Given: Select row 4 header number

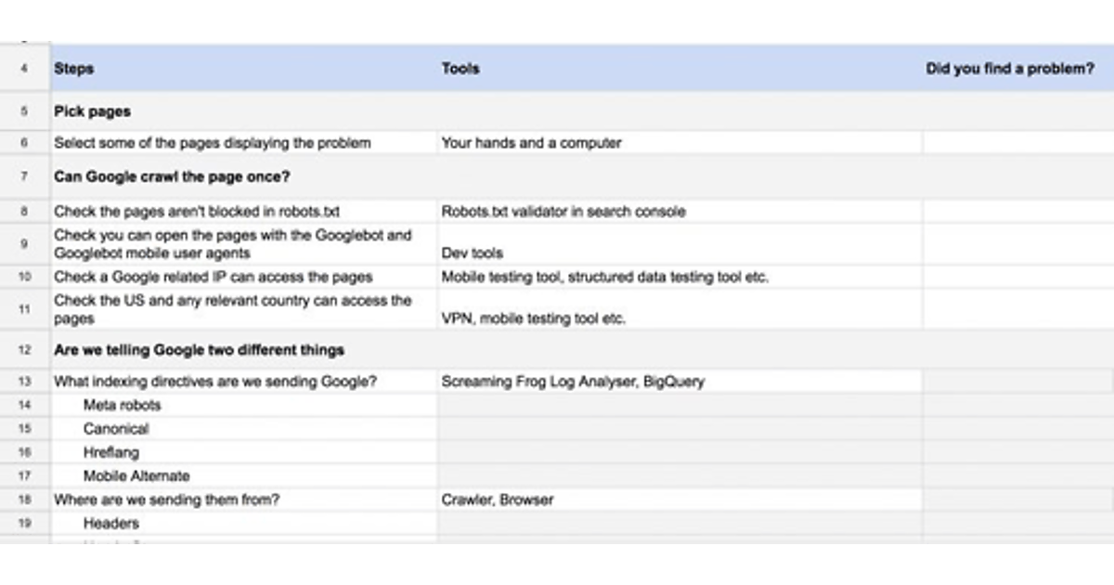Looking at the screenshot, I should coord(23,69).
